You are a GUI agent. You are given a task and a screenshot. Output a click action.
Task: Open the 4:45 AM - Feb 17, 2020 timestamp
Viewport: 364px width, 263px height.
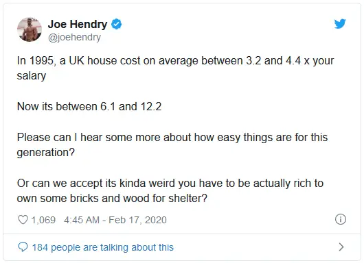(x=115, y=220)
